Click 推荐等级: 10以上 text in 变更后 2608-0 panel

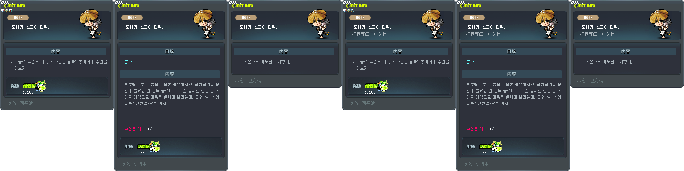click(369, 34)
